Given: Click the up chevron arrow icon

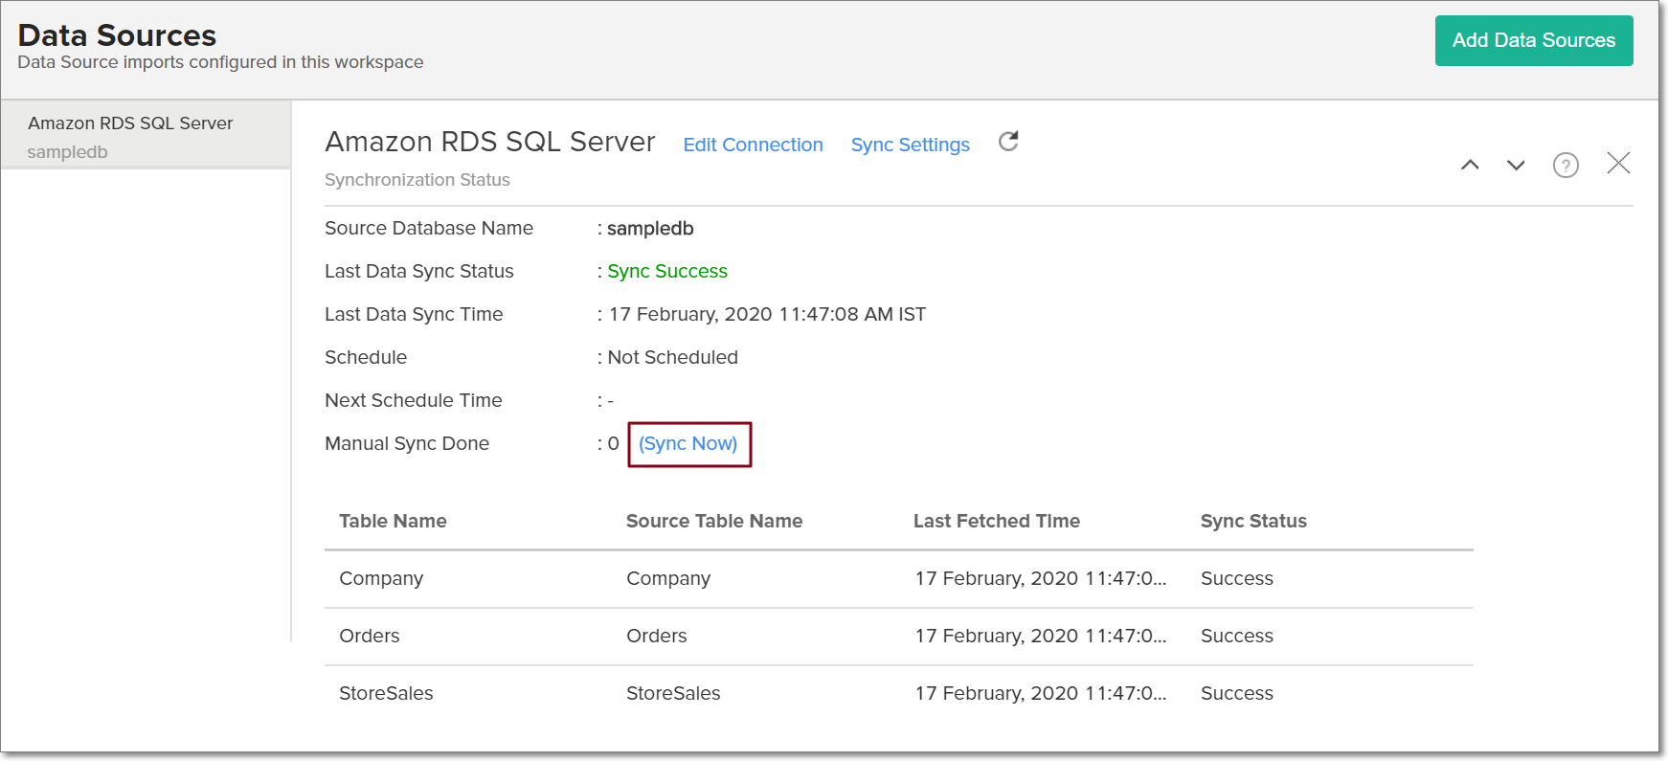Looking at the screenshot, I should click(1470, 165).
